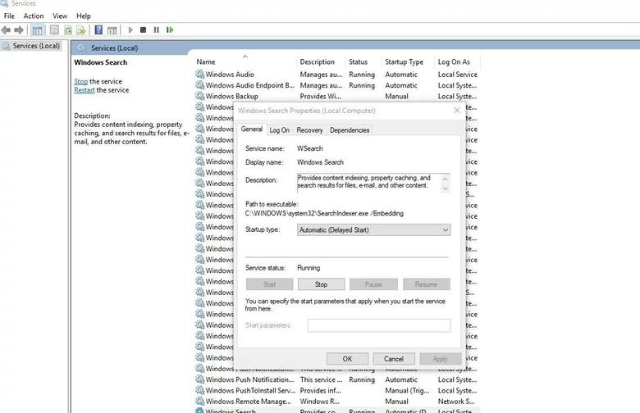Select the Windows Audio service row name
Image resolution: width=640 pixels, height=413 pixels.
(x=230, y=75)
